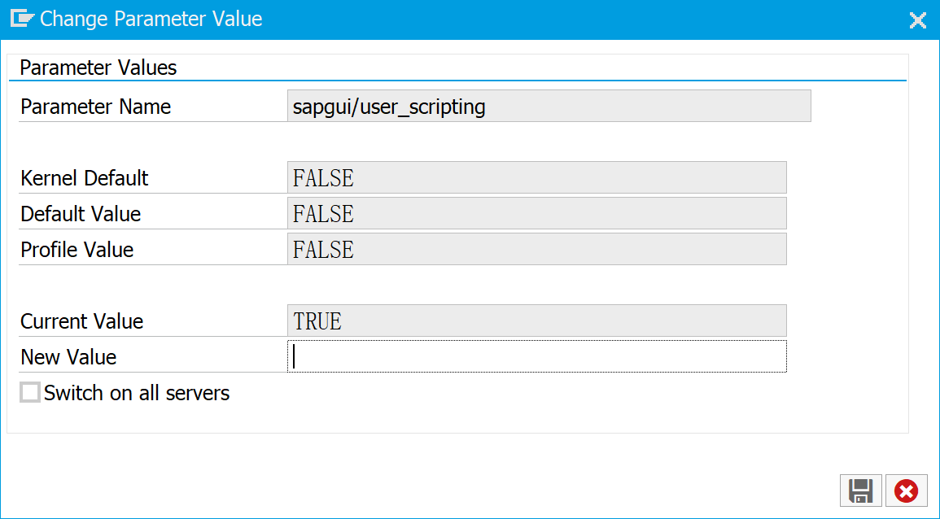Click the Parameter Name label

96,107
